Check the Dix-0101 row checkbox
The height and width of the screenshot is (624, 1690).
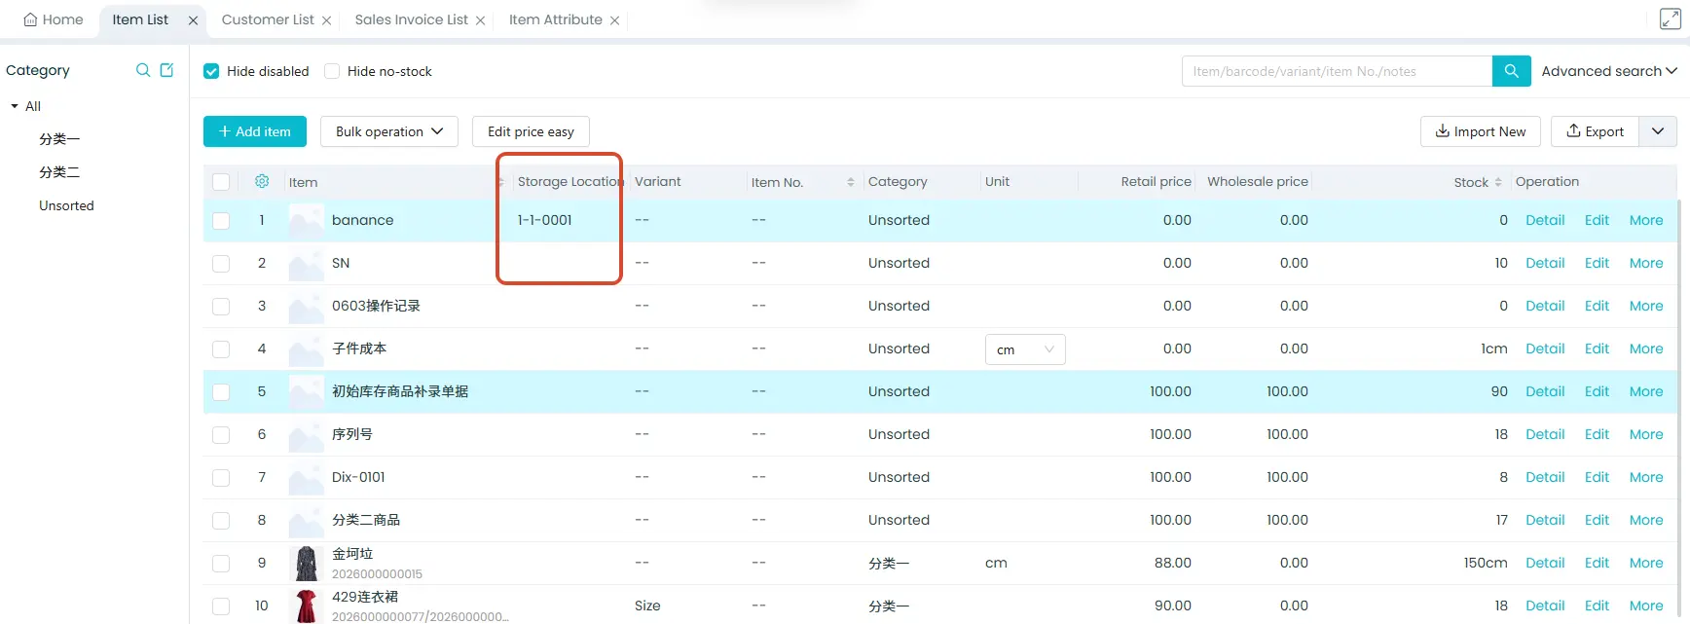221,478
